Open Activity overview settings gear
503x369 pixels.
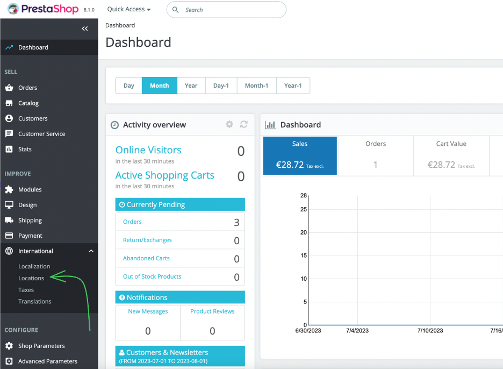click(x=229, y=124)
